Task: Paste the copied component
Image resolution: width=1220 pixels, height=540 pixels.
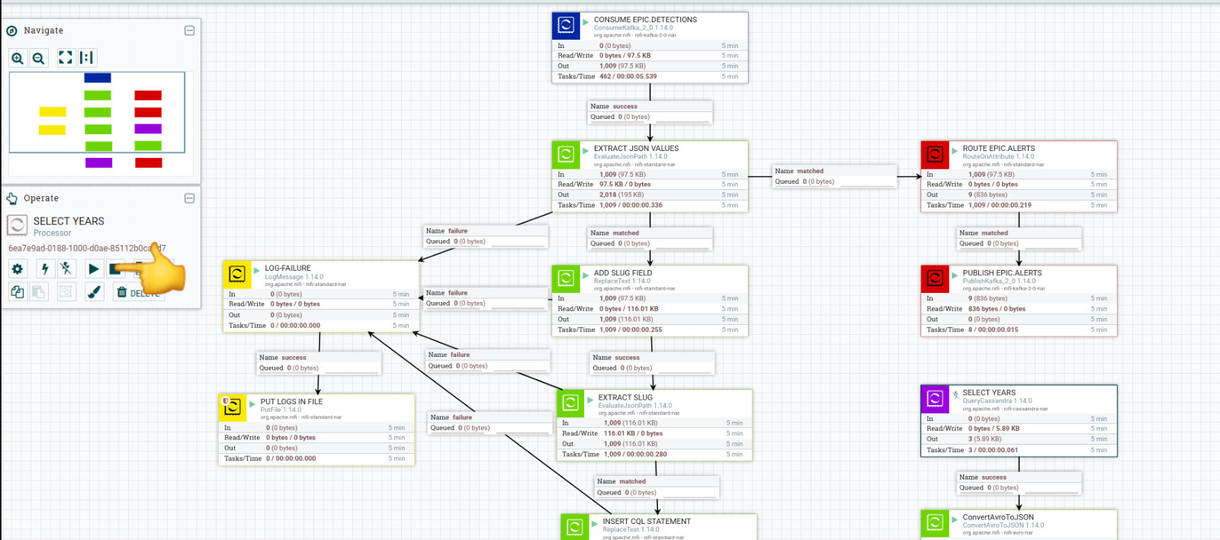Action: 39,291
